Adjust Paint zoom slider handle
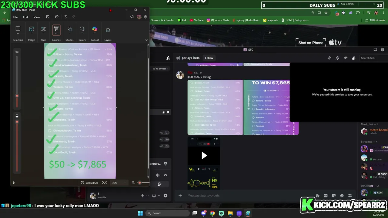 139,183
